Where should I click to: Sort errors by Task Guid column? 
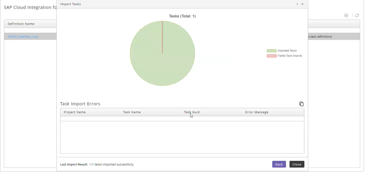192,112
